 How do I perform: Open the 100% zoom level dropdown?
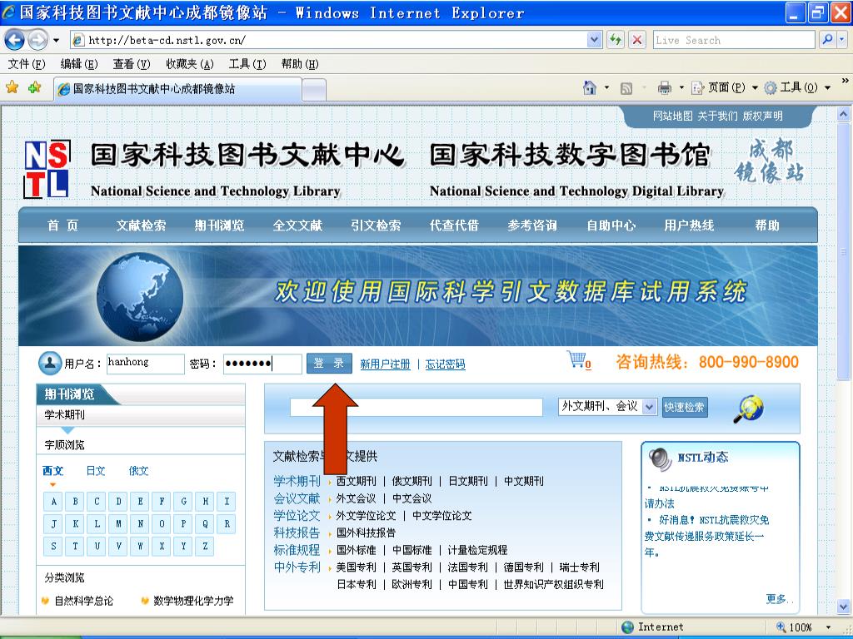pos(828,627)
